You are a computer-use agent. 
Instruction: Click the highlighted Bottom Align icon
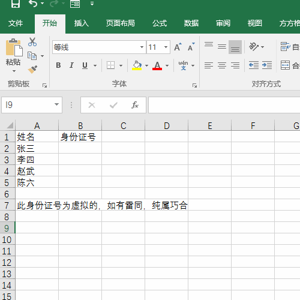coord(235,47)
